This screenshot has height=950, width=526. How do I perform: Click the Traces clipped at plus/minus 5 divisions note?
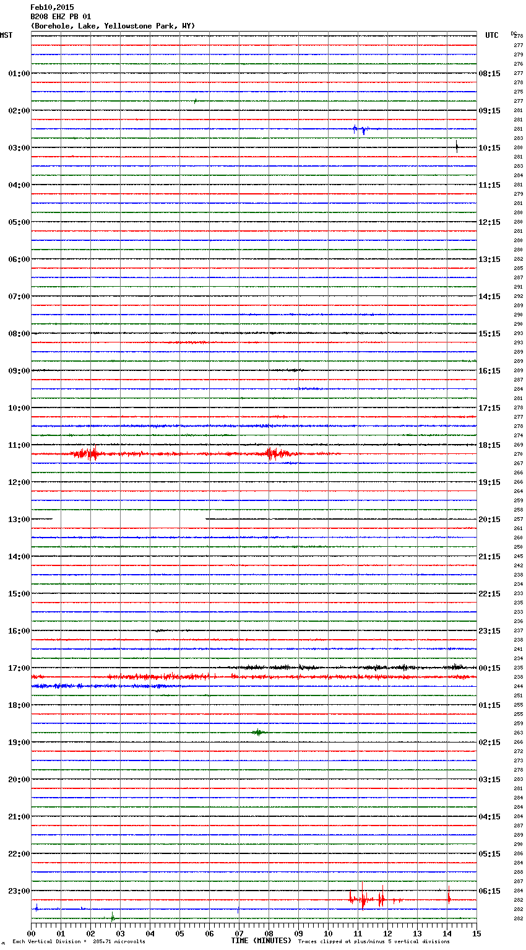pos(374,941)
